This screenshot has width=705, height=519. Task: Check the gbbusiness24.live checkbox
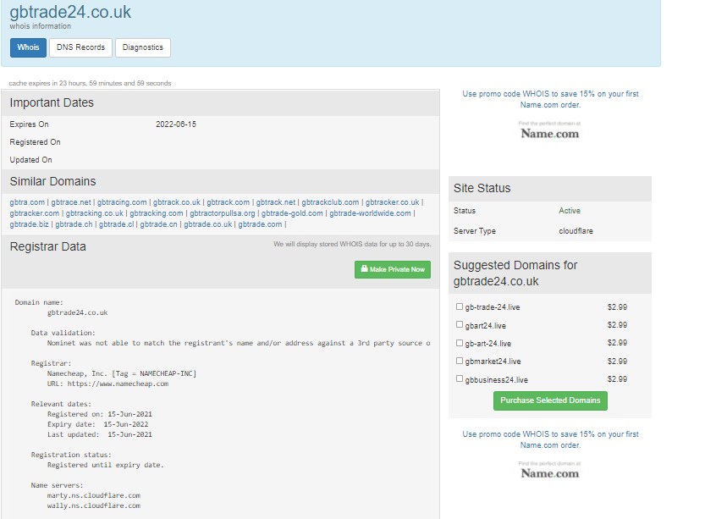pos(459,378)
